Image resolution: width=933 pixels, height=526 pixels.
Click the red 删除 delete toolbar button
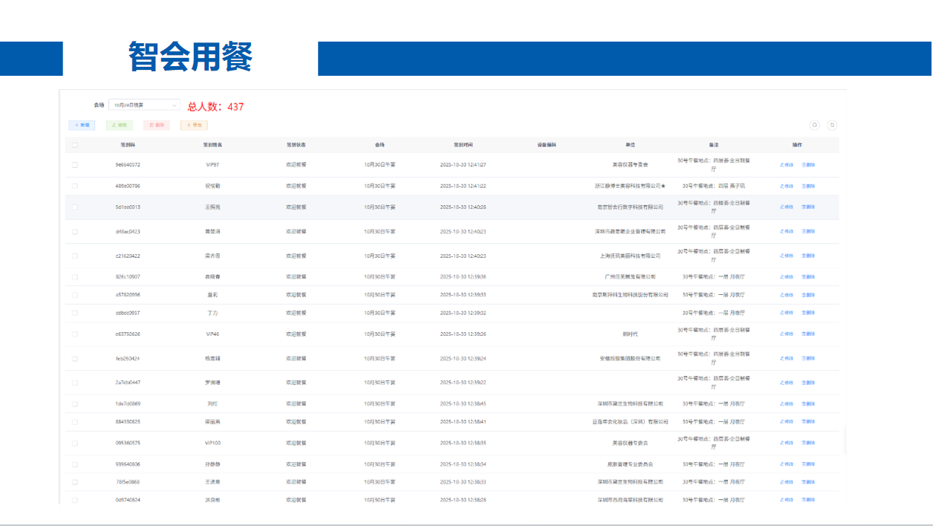[157, 126]
